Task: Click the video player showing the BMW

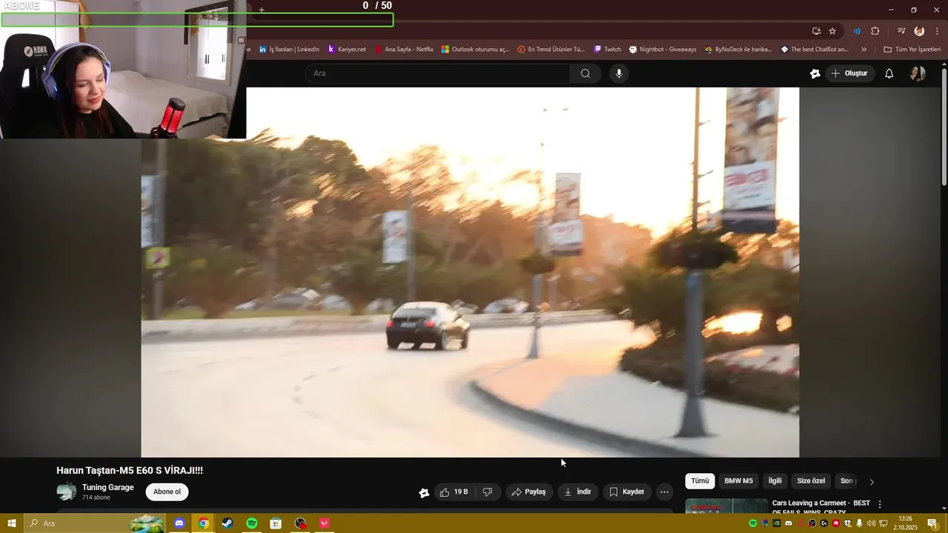Action: 470,272
